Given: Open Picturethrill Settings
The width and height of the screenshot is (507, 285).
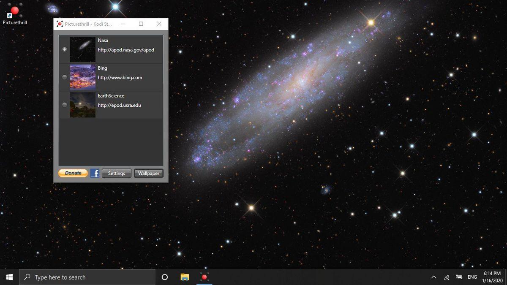Looking at the screenshot, I should click(x=117, y=173).
